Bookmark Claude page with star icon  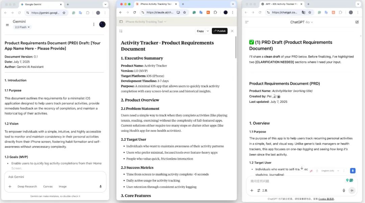pyautogui.click(x=185, y=12)
